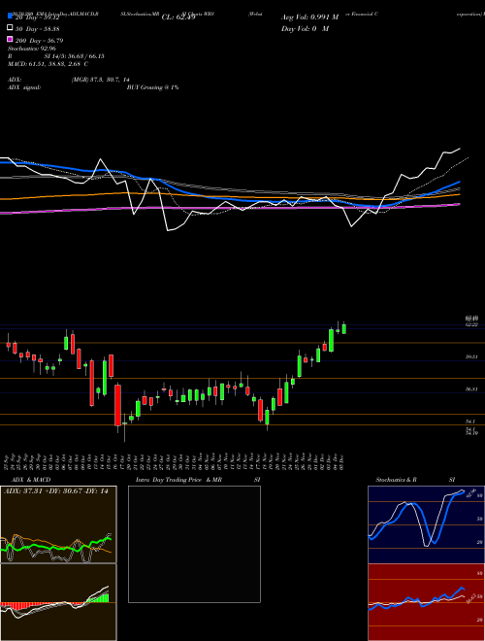The width and height of the screenshot is (485, 641).
Task: Open the red RSI chart panel
Action: click(x=426, y=602)
